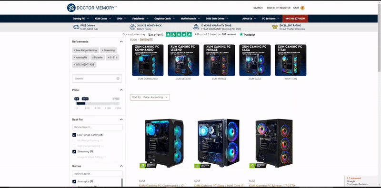Uncheck the Low Range Gaming checkbox
This screenshot has width=381, height=188.
tap(74, 135)
